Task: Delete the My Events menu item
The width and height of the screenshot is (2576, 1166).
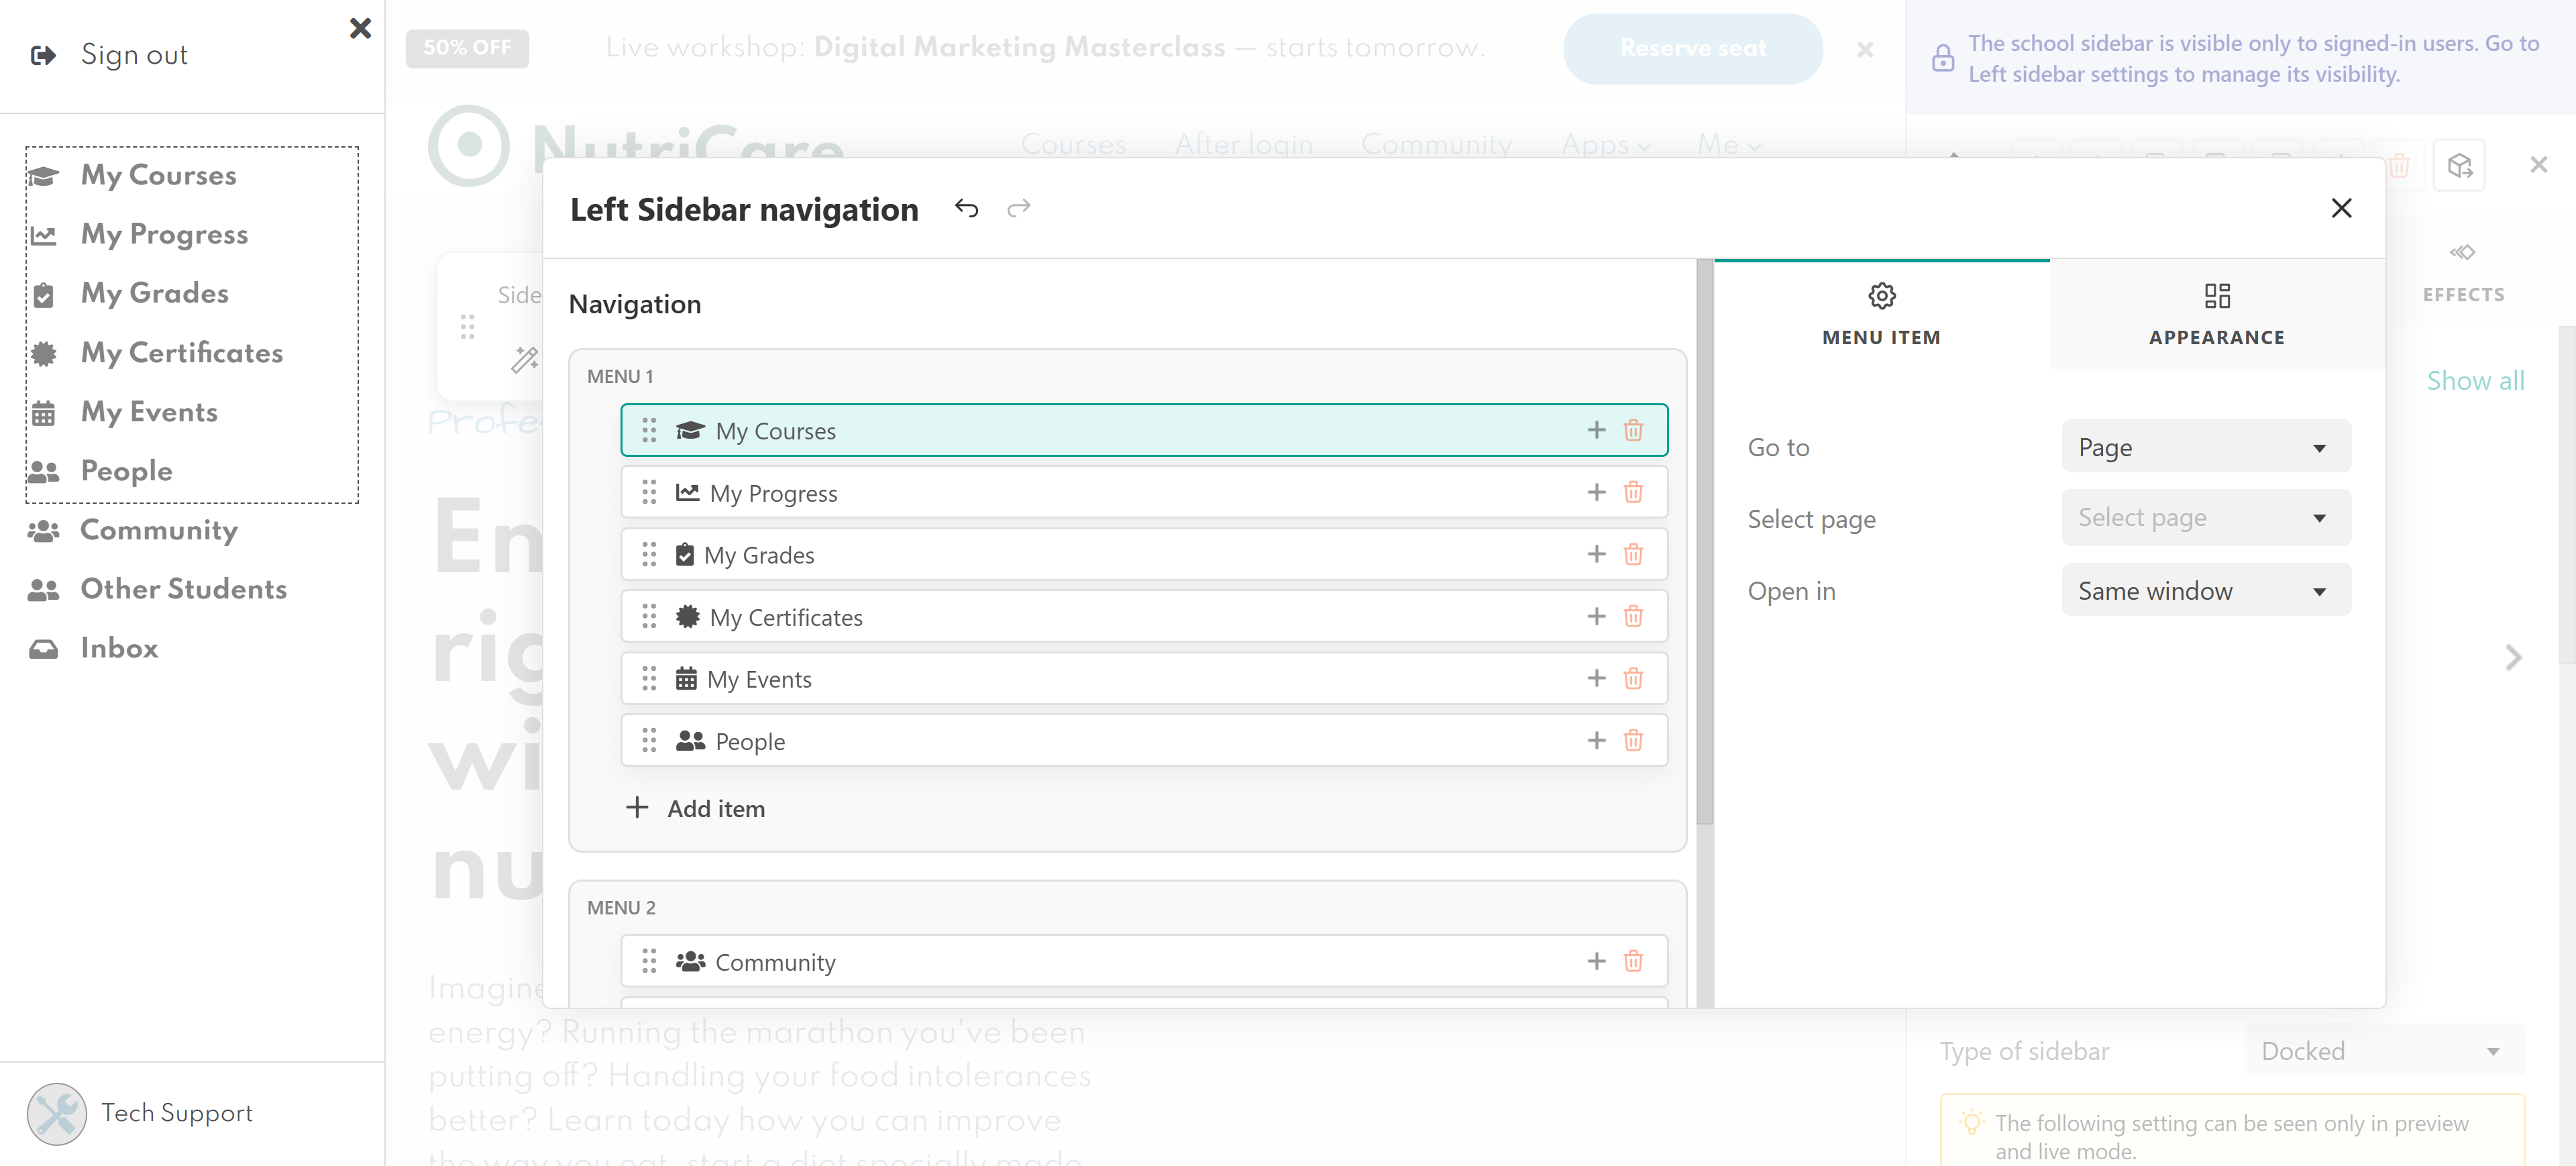Action: click(x=1633, y=678)
